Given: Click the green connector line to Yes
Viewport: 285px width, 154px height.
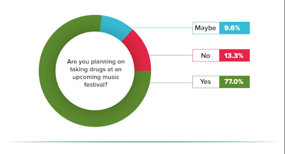Looking at the screenshot, I should pos(171,83).
